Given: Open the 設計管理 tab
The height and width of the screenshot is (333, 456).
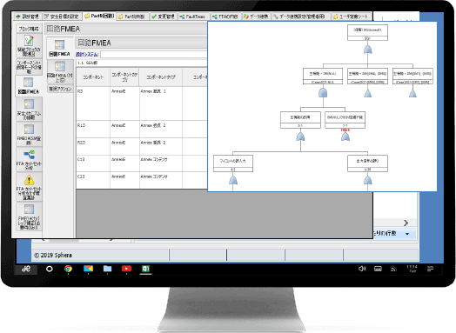Looking at the screenshot, I should pos(28,17).
